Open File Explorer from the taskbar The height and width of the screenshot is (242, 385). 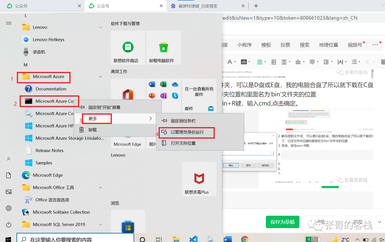(x=176, y=239)
